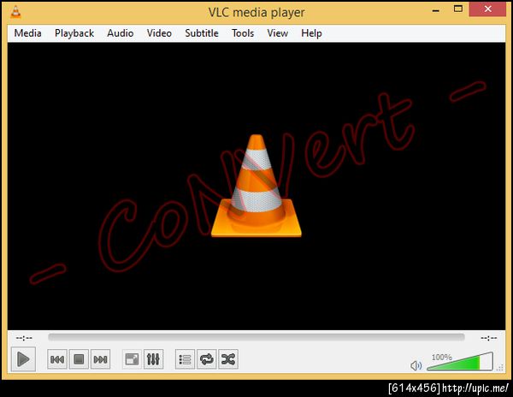Image resolution: width=513 pixels, height=397 pixels.
Task: Start playback with the Play button
Action: pos(23,359)
